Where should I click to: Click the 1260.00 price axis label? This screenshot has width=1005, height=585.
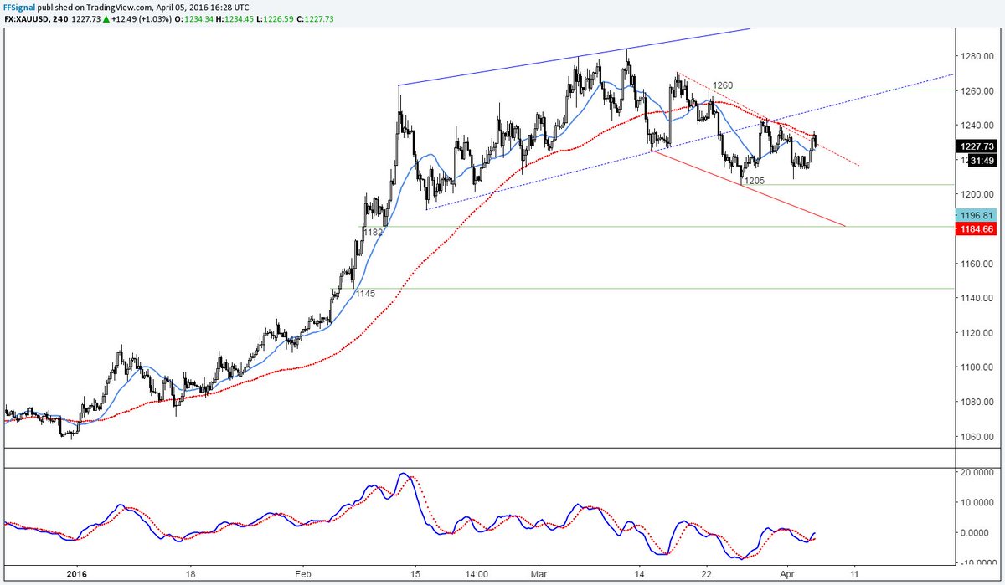(x=977, y=91)
